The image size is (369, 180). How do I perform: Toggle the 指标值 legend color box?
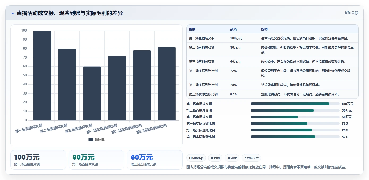91,139
